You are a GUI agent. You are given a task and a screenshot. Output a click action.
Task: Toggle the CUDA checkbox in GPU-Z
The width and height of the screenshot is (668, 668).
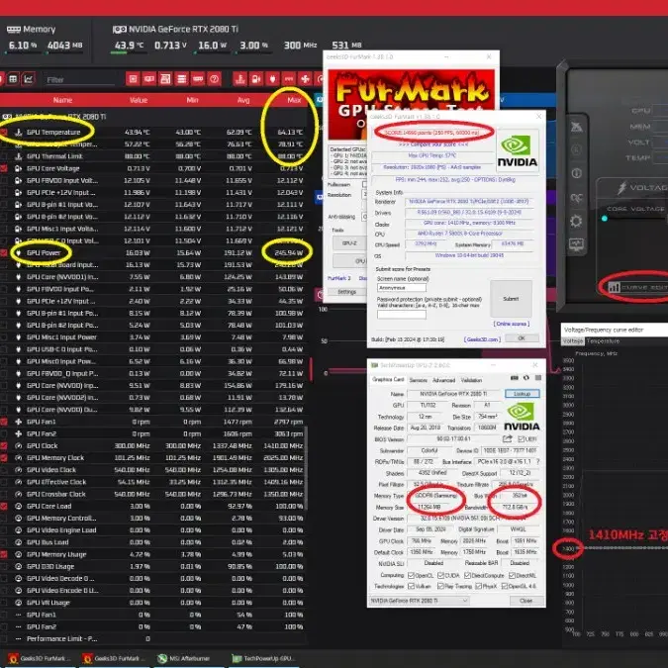441,576
